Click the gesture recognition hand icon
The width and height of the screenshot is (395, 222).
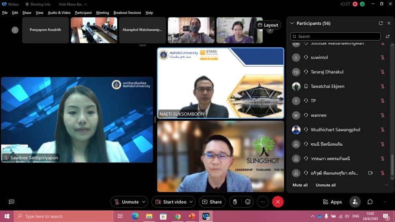click(x=235, y=202)
